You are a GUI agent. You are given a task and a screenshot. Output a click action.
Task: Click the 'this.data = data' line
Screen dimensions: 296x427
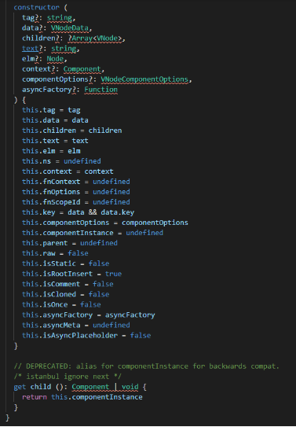pos(55,120)
